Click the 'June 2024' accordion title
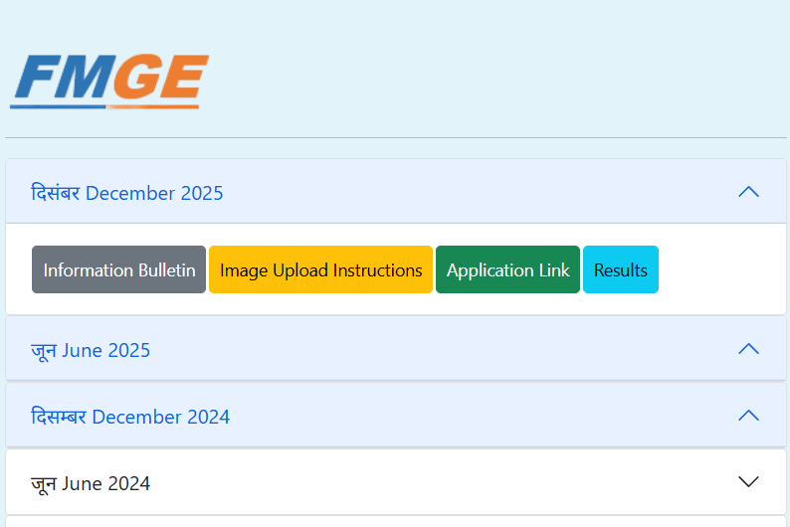The height and width of the screenshot is (527, 790). pos(105,484)
